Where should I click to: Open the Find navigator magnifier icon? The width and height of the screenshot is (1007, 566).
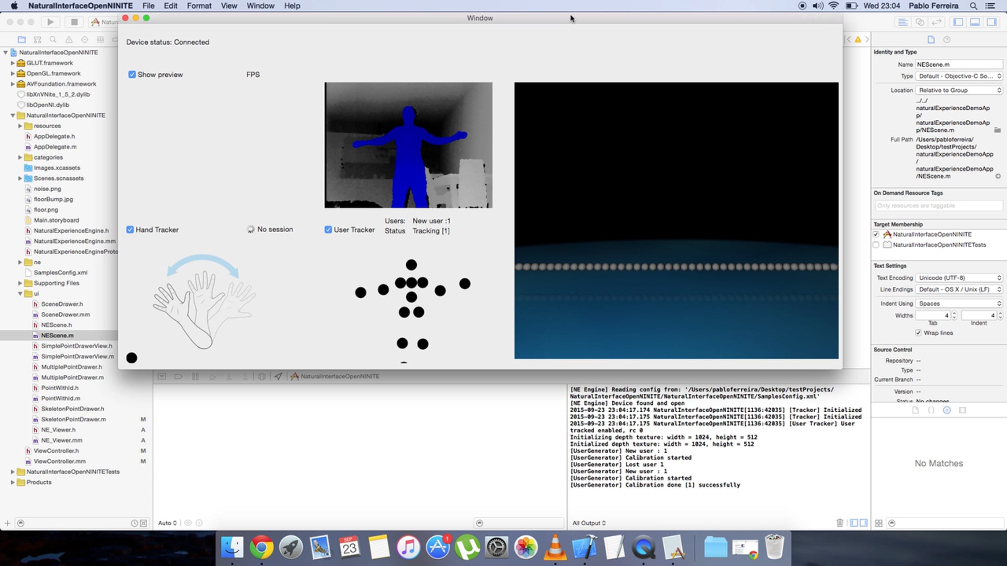coord(53,39)
